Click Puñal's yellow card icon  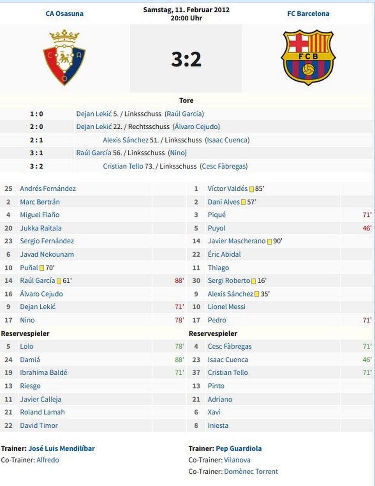click(42, 268)
